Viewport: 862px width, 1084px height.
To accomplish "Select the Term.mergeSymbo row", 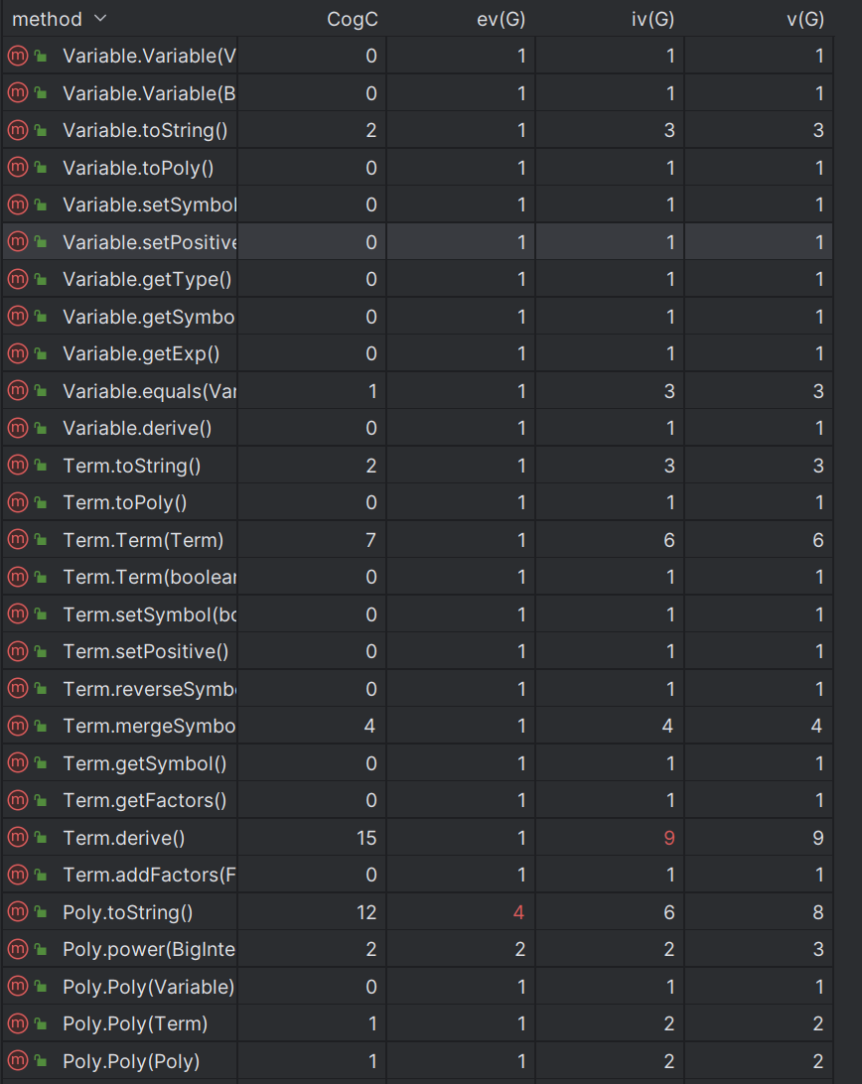I will point(417,726).
